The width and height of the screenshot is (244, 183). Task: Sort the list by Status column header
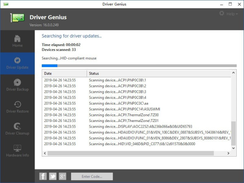point(159,74)
